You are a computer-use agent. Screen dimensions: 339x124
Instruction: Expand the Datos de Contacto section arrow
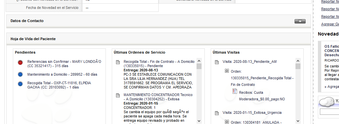(300, 21)
